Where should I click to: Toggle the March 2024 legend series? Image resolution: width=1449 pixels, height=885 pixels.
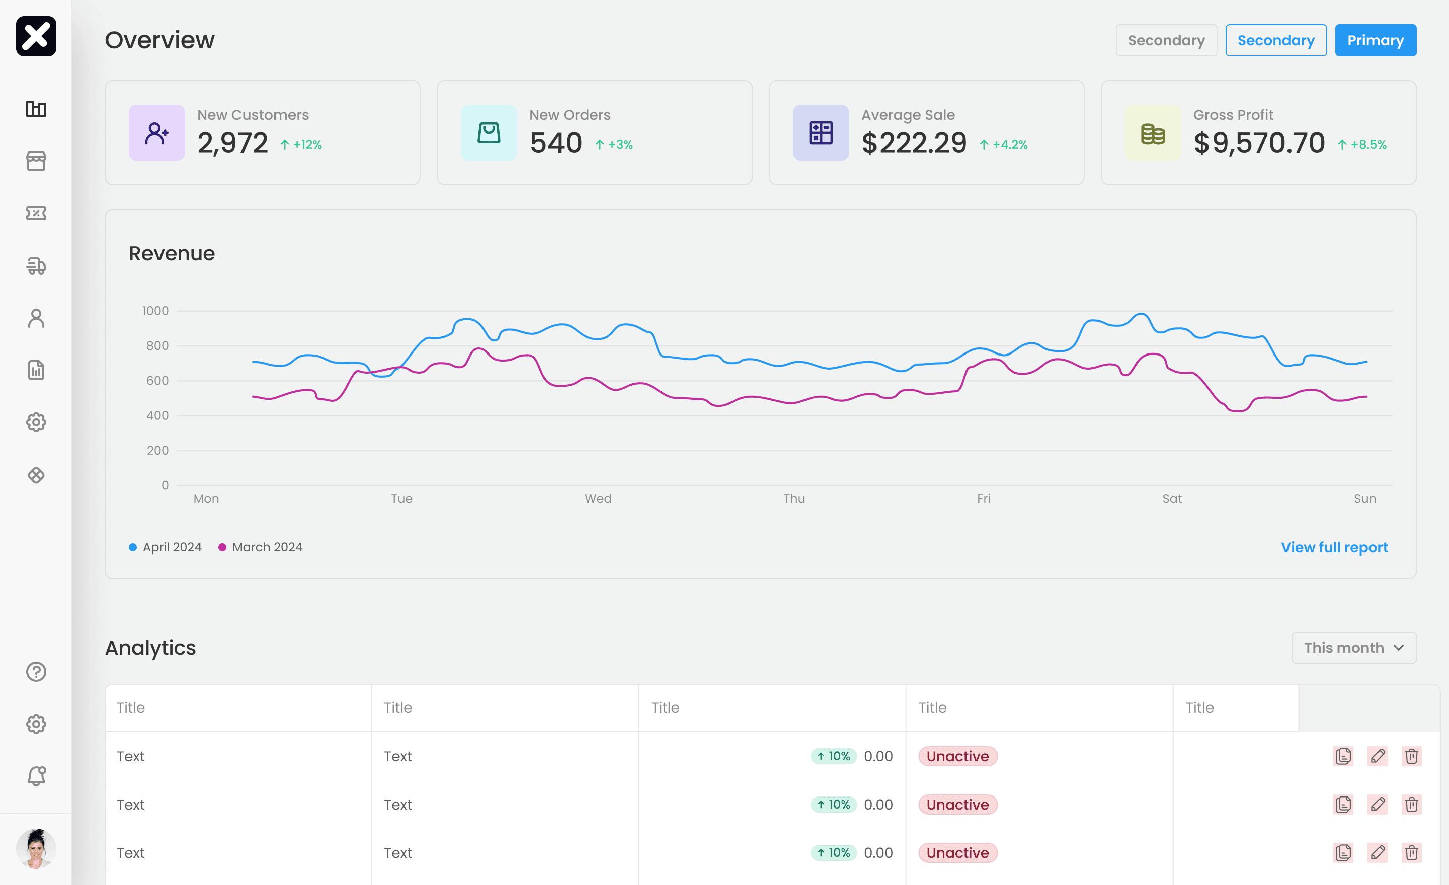pyautogui.click(x=261, y=547)
